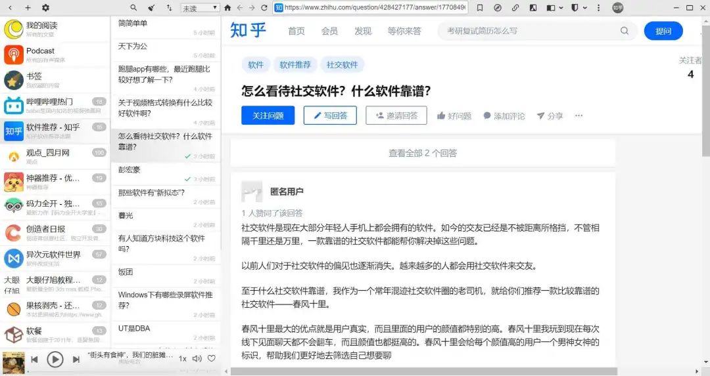Screen dimensions: 710x376
Task: Focus the zhihu.com URL address bar
Action: click(x=370, y=8)
